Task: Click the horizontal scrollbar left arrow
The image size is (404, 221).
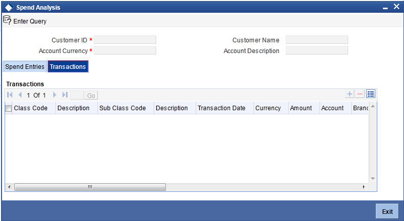Action: click(x=9, y=187)
